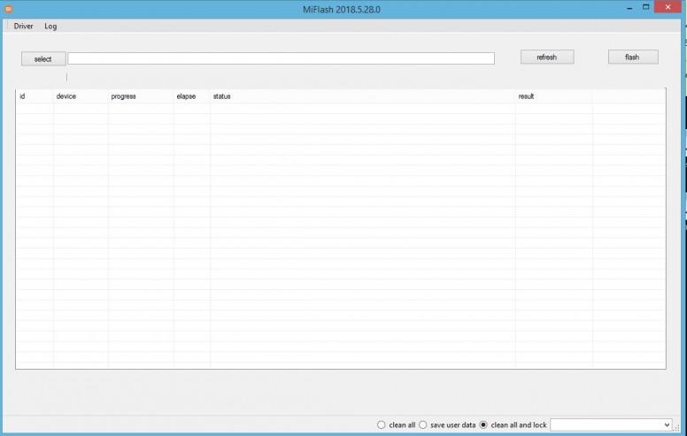This screenshot has height=436, width=687.
Task: Click the MiFlash app icon in title bar
Action: tap(9, 9)
